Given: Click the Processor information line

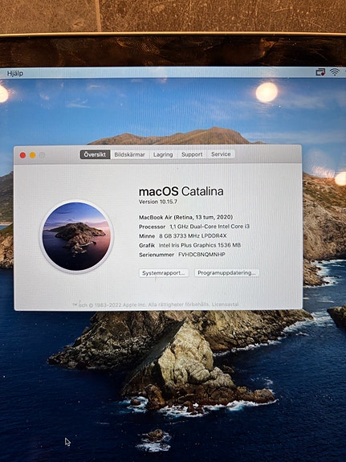Looking at the screenshot, I should (x=194, y=227).
